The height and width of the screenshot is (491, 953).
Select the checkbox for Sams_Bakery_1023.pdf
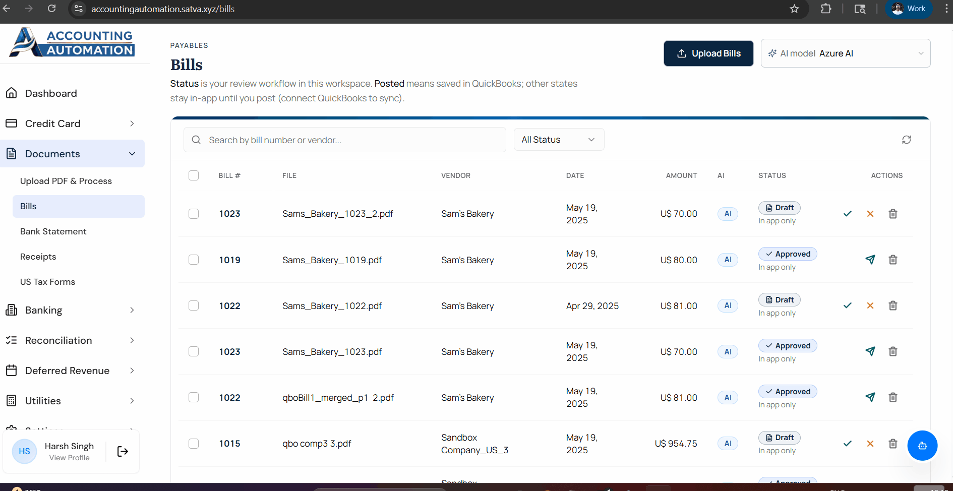pyautogui.click(x=194, y=351)
